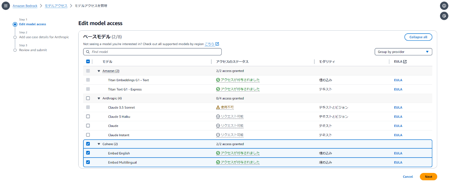Open the EULA link for Titan Text G1 - Express
The width and height of the screenshot is (449, 187).
(x=398, y=89)
